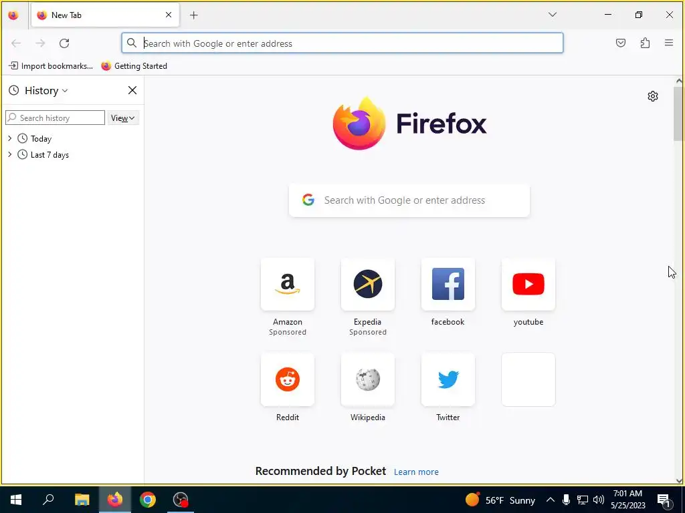The width and height of the screenshot is (685, 513).
Task: Show hidden system tray icons
Action: pos(551,500)
